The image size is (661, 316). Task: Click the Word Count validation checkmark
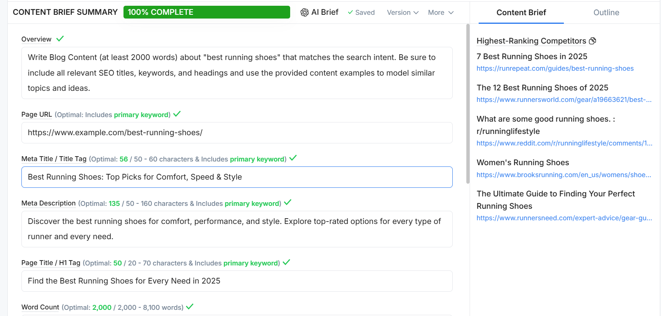[190, 307]
